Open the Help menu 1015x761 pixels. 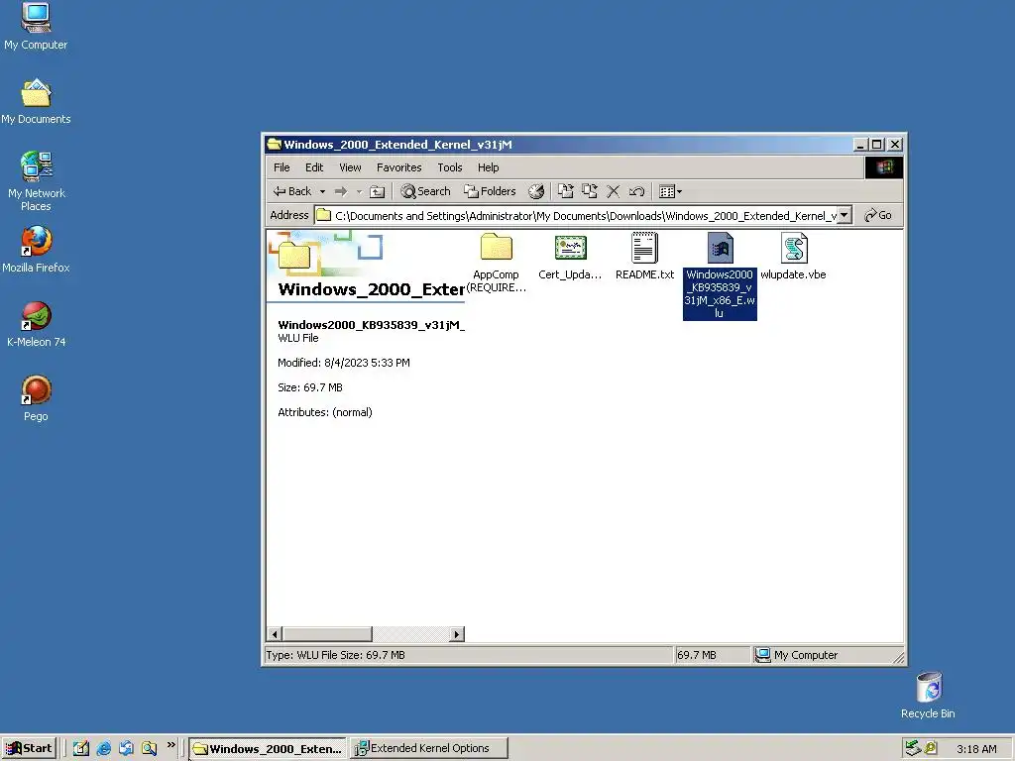coord(488,167)
